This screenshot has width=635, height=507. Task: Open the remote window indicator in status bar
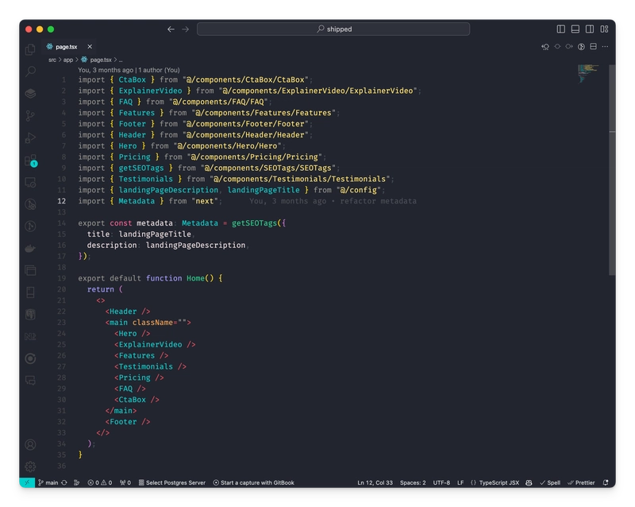click(x=27, y=482)
